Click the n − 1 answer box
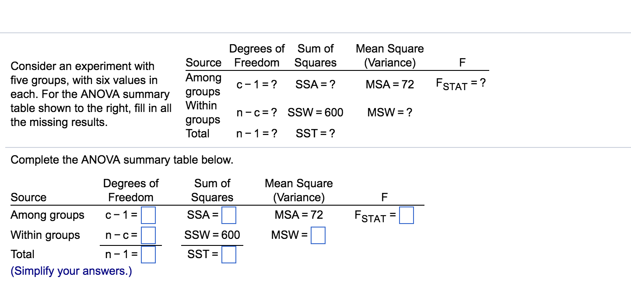The width and height of the screenshot is (631, 287). pyautogui.click(x=149, y=255)
